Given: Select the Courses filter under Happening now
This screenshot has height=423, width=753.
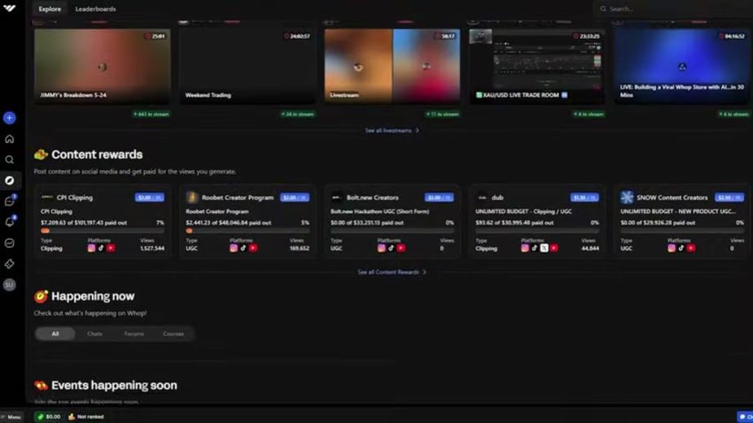Looking at the screenshot, I should point(173,334).
